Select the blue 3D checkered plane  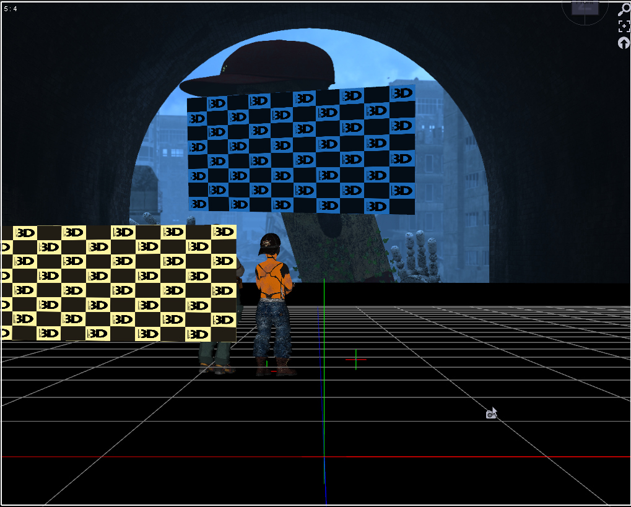click(x=302, y=150)
